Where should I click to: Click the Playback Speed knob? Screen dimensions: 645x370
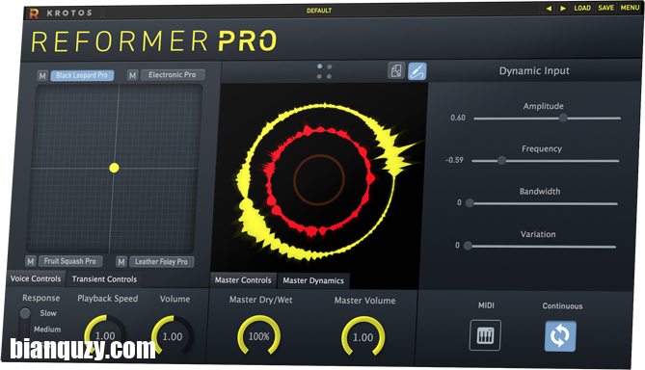pyautogui.click(x=105, y=335)
